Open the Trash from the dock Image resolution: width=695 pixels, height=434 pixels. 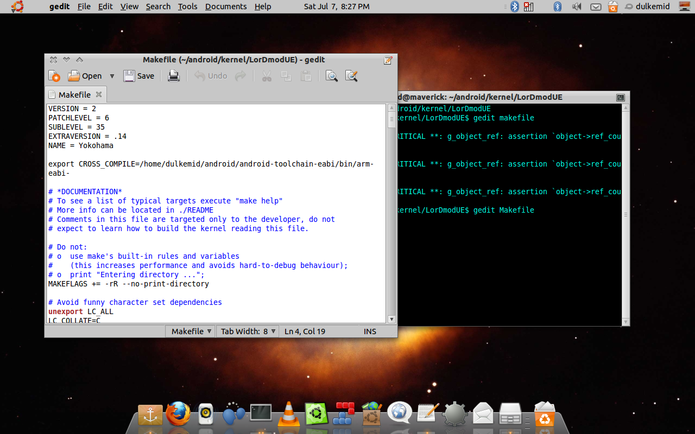(x=544, y=414)
